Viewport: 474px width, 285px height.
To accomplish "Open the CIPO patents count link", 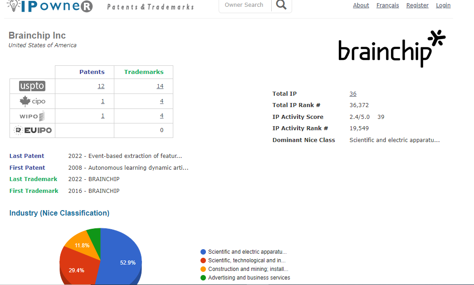I will [103, 101].
